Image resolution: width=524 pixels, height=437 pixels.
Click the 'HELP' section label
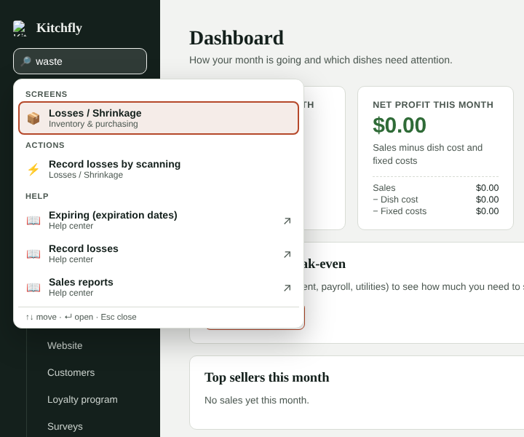pos(37,196)
